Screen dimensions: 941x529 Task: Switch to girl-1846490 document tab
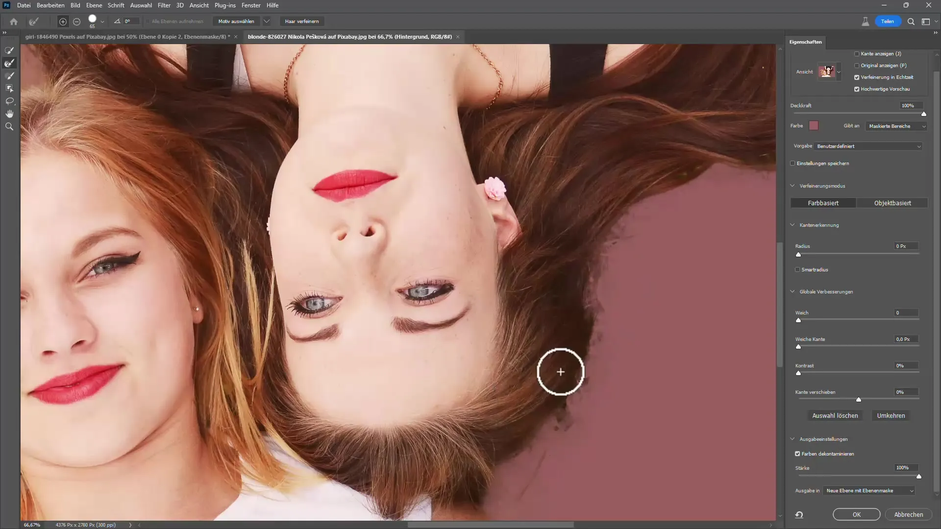(127, 37)
